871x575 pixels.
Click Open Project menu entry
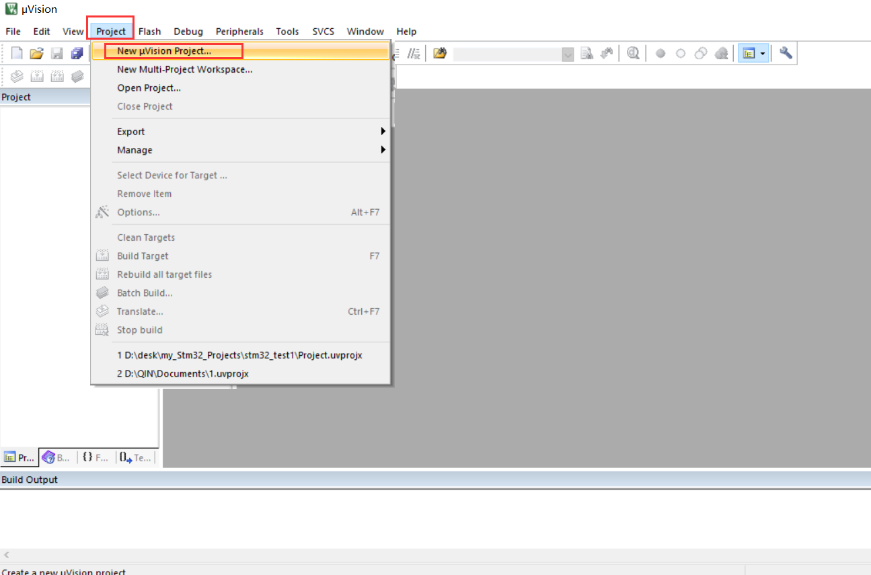[241, 87]
